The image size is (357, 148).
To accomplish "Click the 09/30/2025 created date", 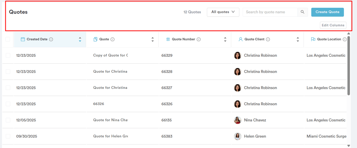I will coord(27,136).
